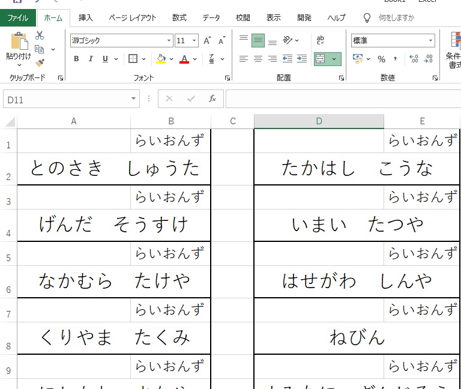Viewport: 461px width, 389px height.
Task: Open the fill color dropdown arrow
Action: coord(171,59)
